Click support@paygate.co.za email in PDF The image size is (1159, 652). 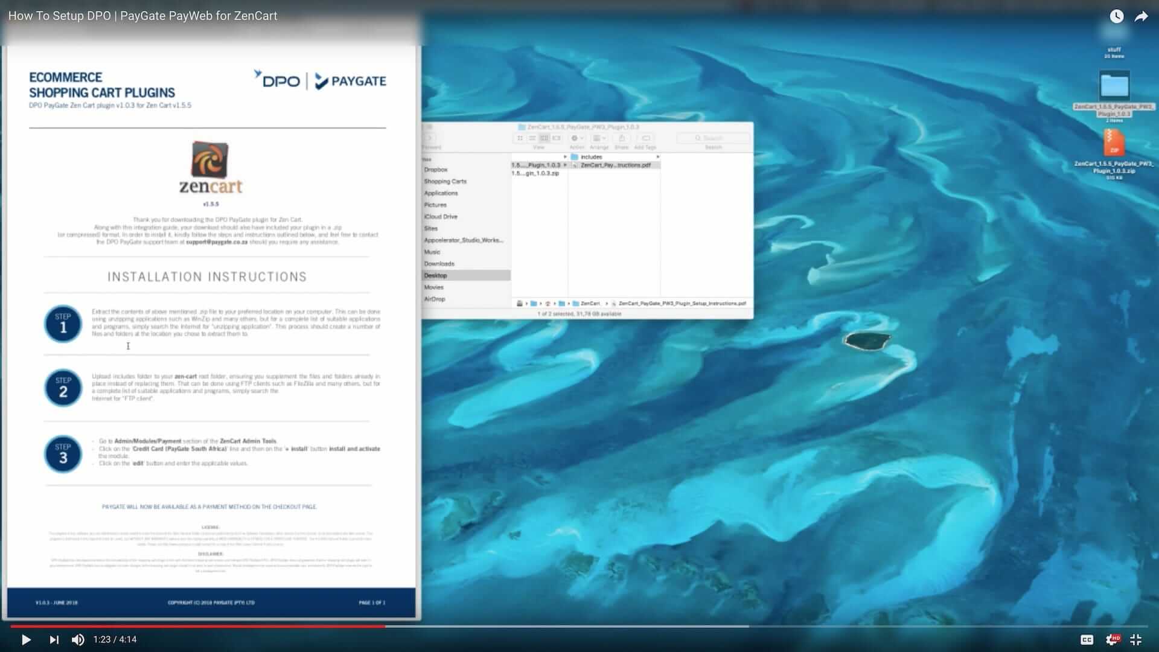pos(217,242)
